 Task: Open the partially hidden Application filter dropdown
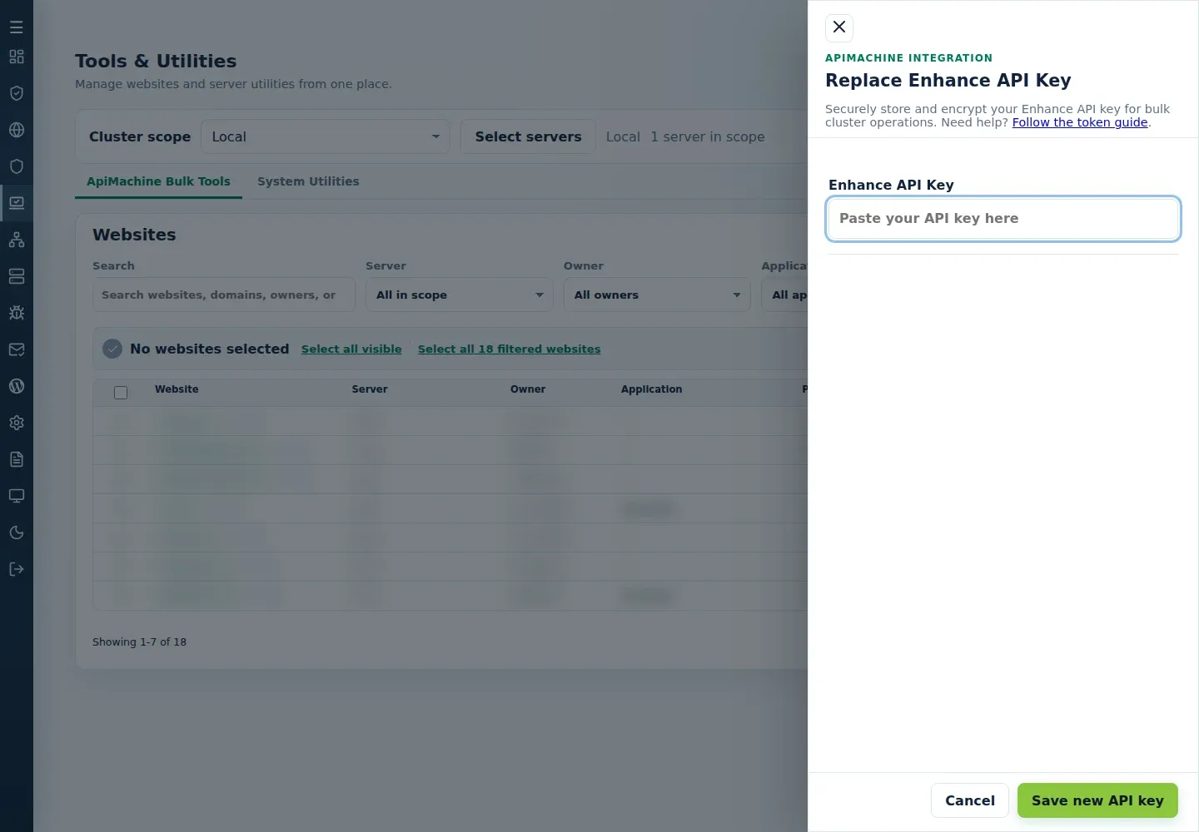(785, 295)
